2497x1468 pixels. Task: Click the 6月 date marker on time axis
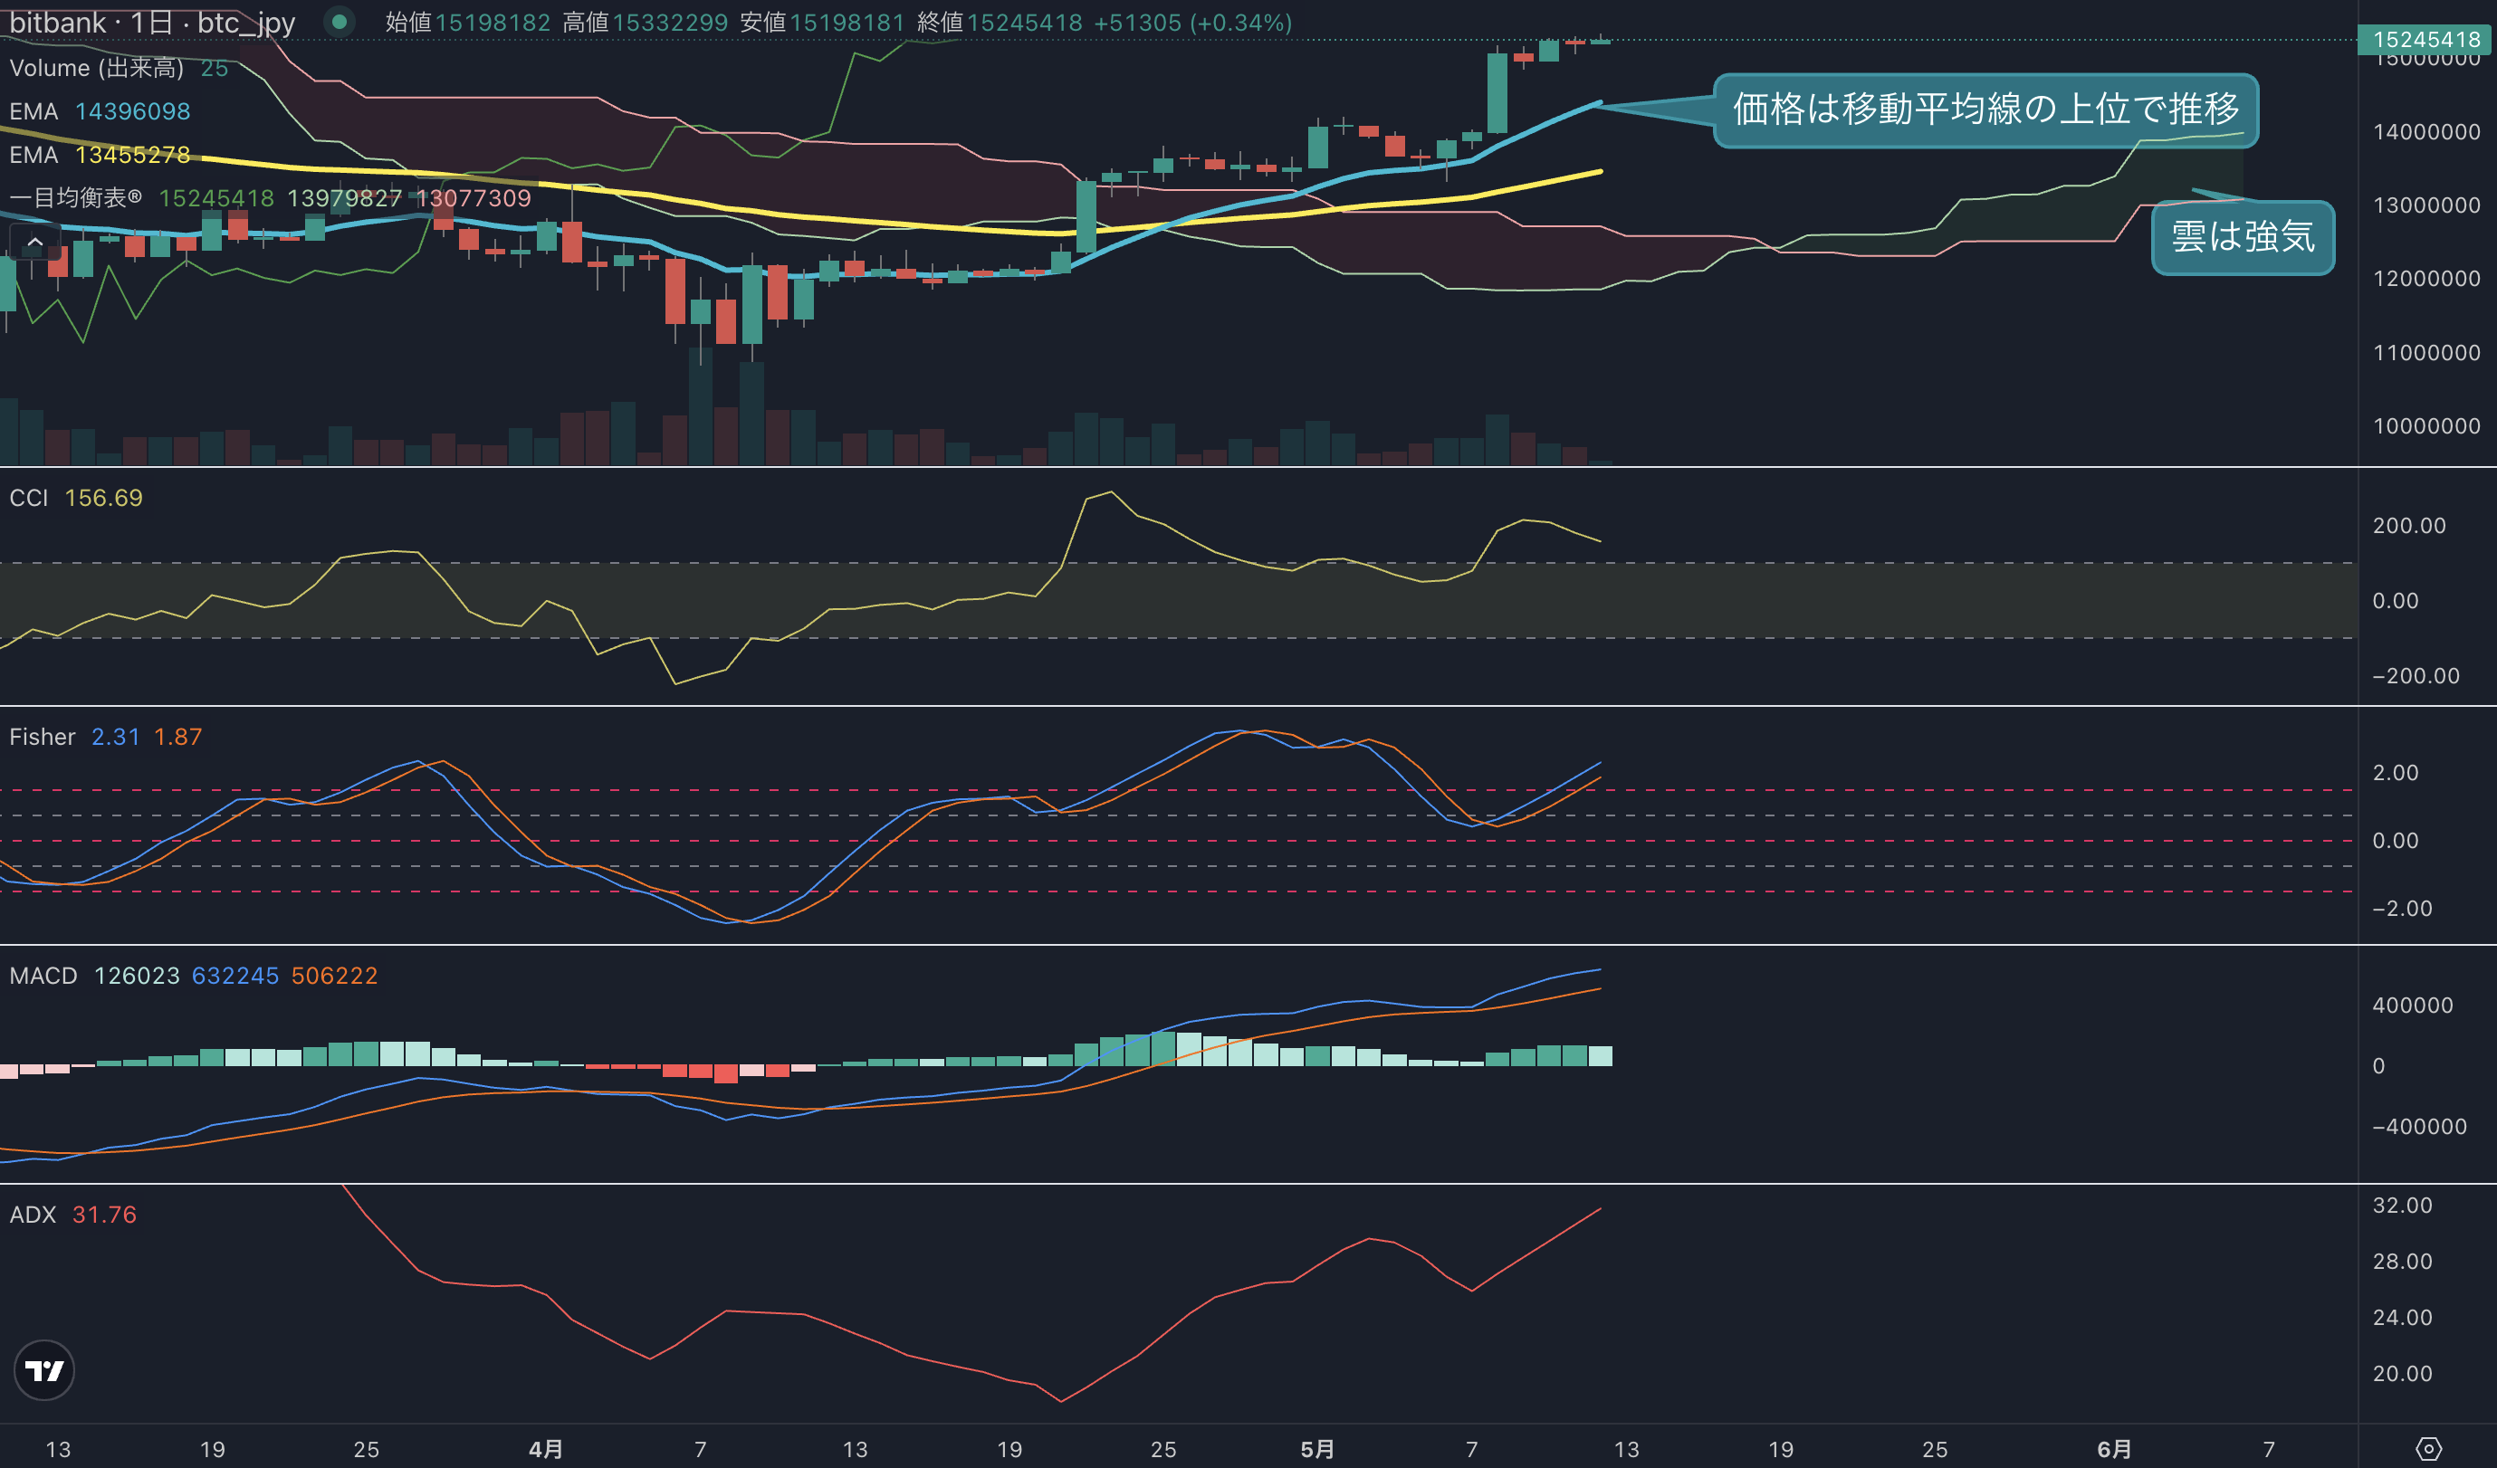click(2115, 1449)
